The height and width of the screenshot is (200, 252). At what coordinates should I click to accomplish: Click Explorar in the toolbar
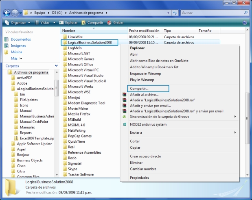[x=68, y=23]
